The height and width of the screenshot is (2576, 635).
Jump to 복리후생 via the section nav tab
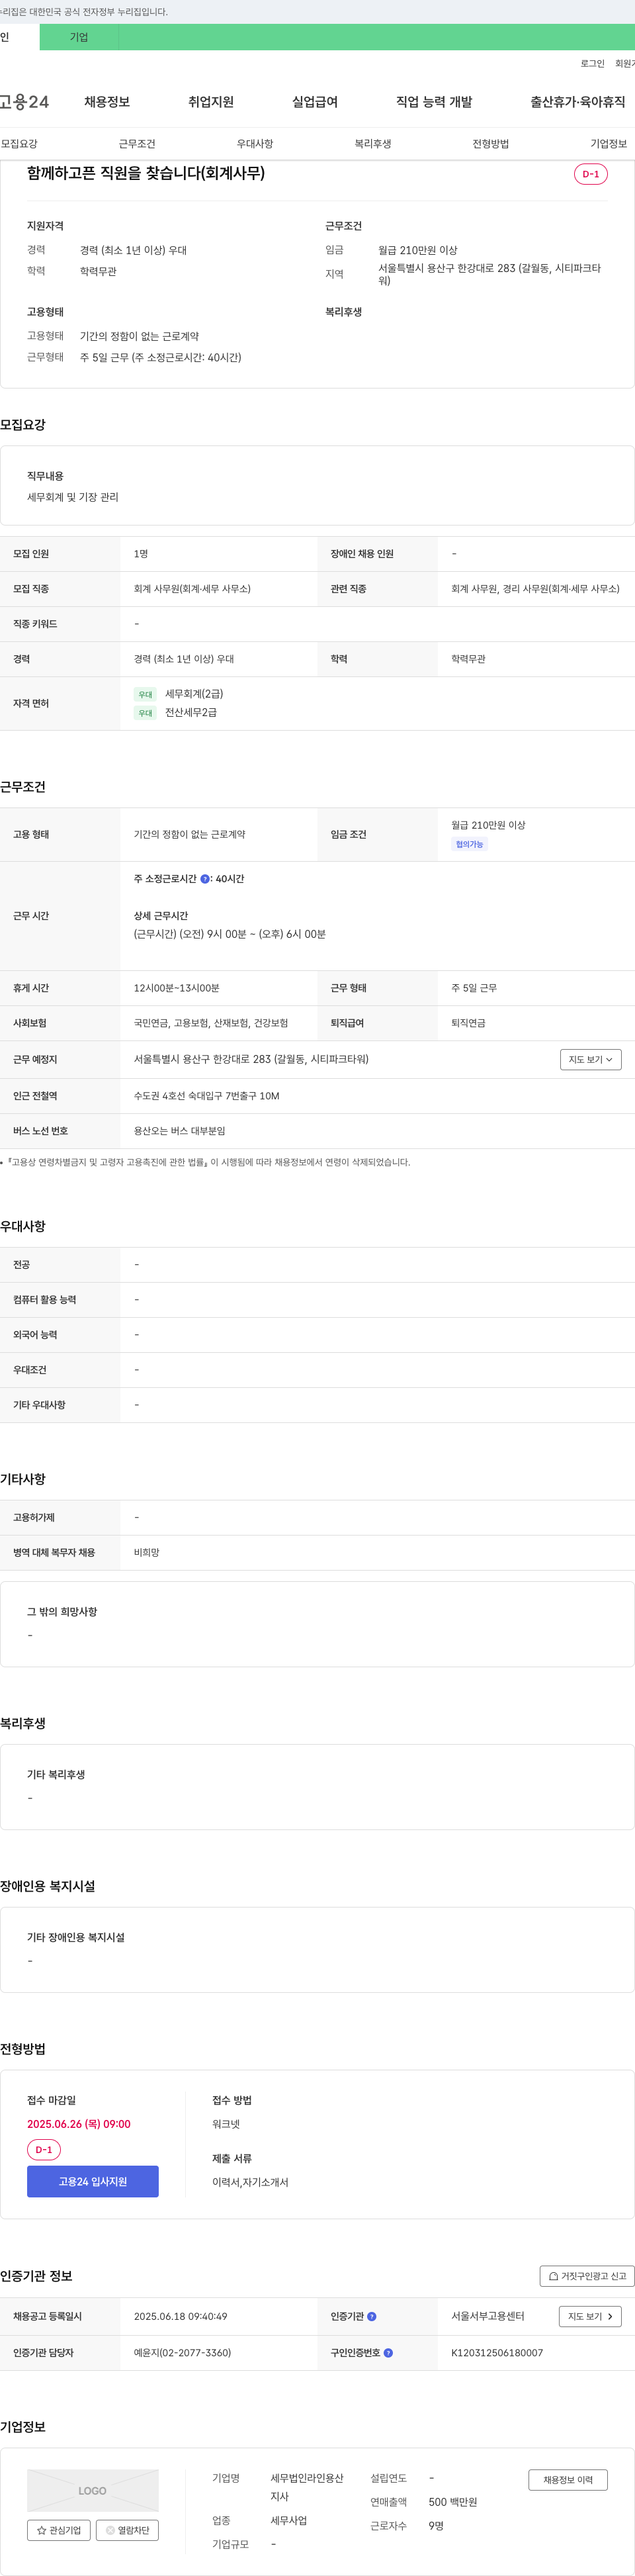coord(373,144)
